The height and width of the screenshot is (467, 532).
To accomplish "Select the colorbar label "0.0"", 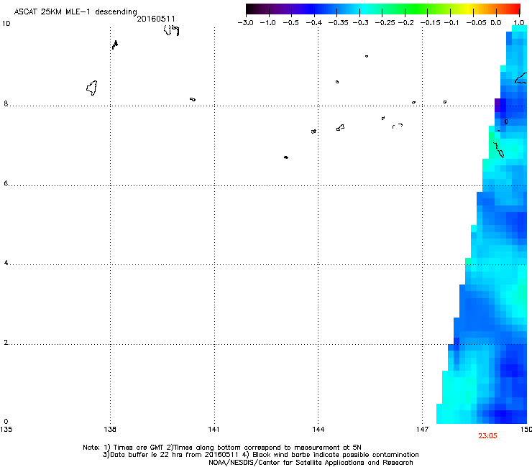I will (496, 23).
